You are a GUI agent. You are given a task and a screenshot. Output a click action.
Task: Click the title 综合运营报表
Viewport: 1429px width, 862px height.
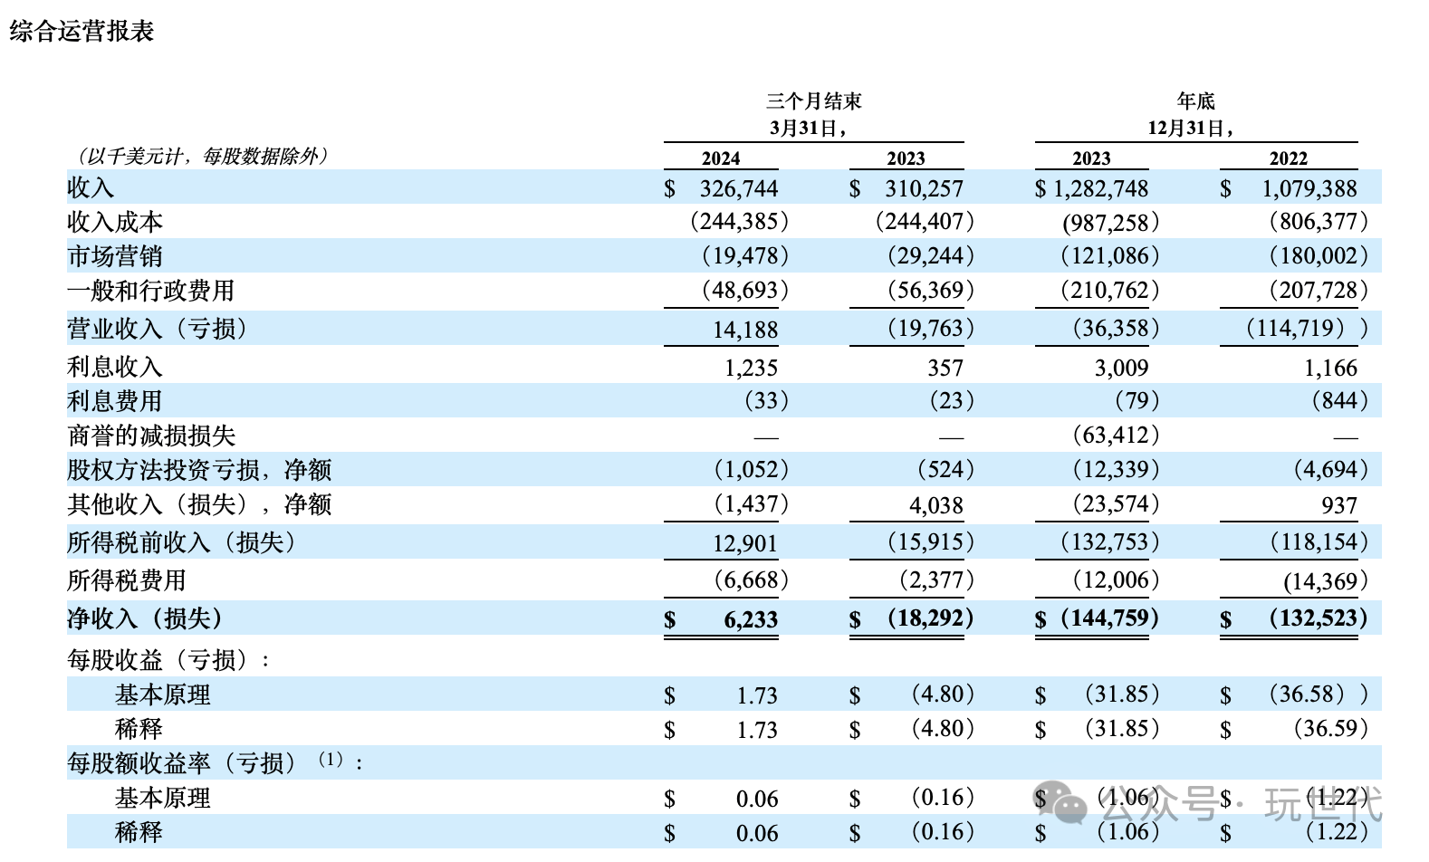tap(82, 31)
